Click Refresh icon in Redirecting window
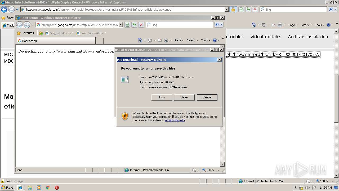Screen dimensions: 339x191 (x=134, y=25)
